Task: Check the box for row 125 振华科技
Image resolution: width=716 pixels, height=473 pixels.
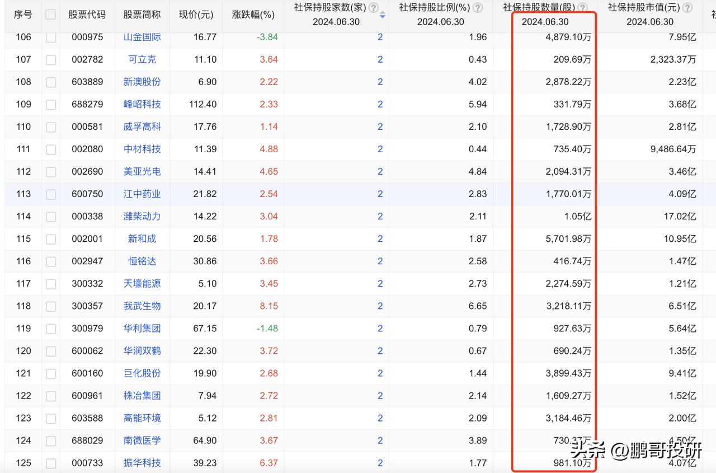Action: (51, 463)
